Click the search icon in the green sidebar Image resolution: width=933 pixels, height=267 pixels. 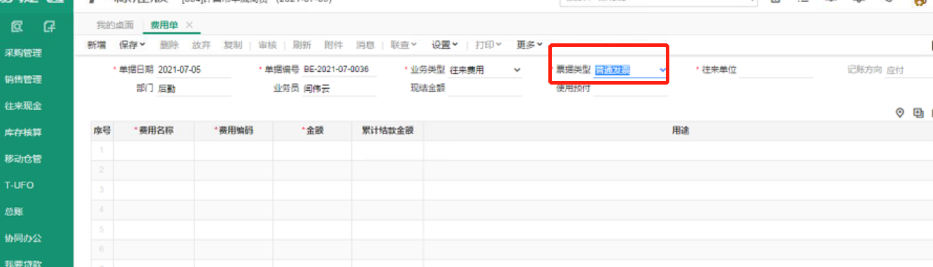click(17, 27)
